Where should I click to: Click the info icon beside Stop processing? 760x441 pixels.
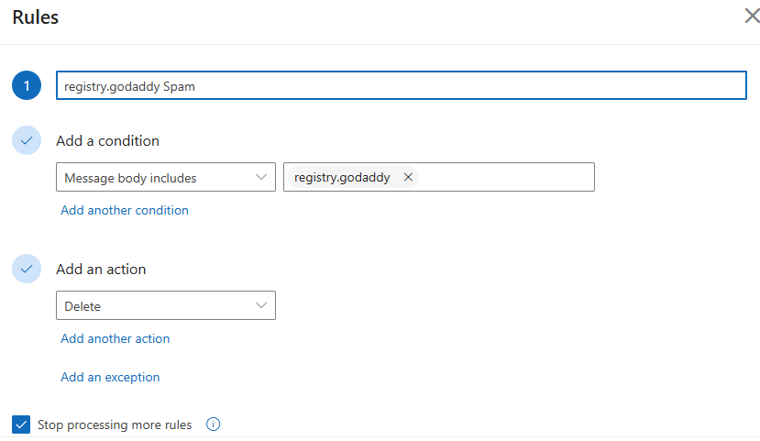[x=214, y=424]
